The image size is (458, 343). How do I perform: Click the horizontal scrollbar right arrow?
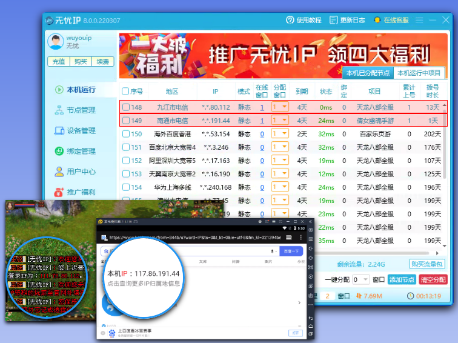click(x=437, y=253)
